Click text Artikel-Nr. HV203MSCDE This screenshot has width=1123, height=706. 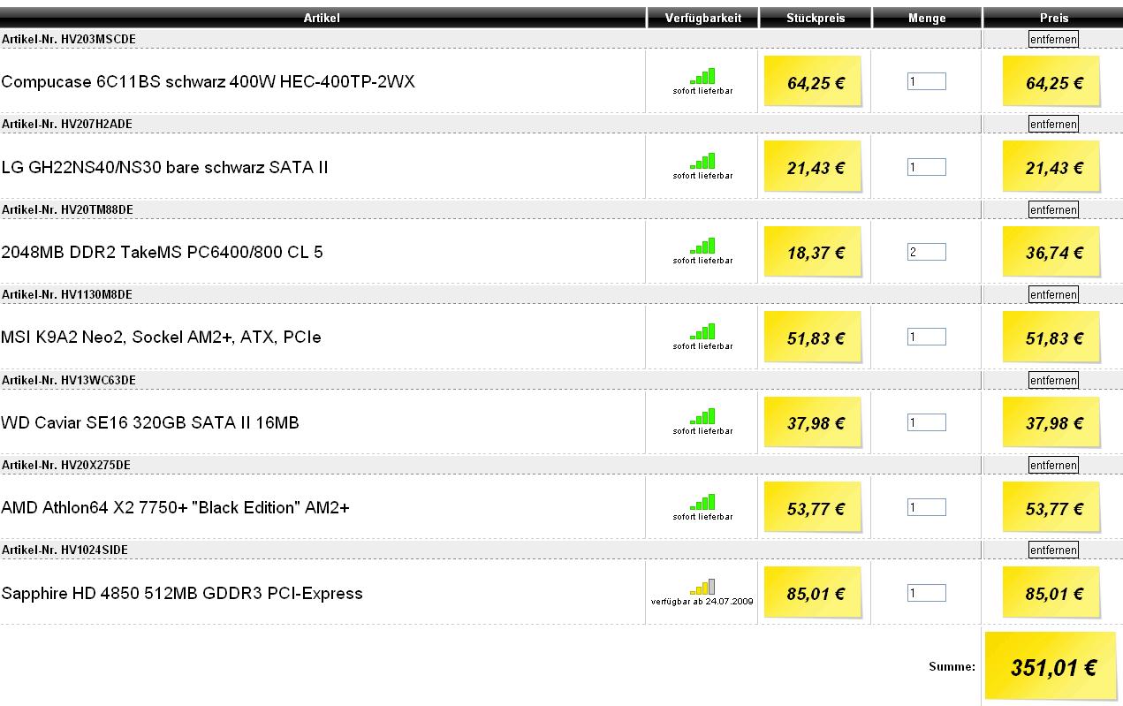pos(68,39)
